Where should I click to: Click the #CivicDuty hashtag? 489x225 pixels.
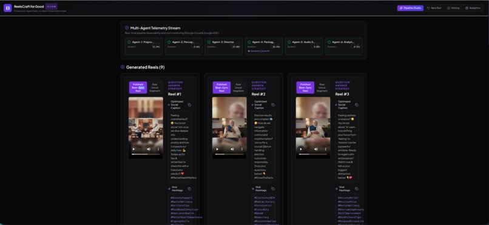click(262, 209)
